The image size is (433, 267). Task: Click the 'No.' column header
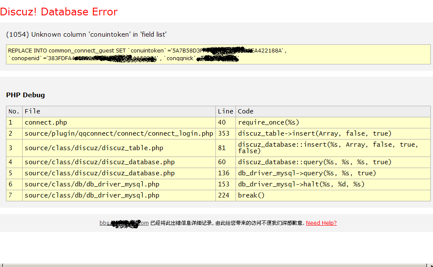(14, 111)
